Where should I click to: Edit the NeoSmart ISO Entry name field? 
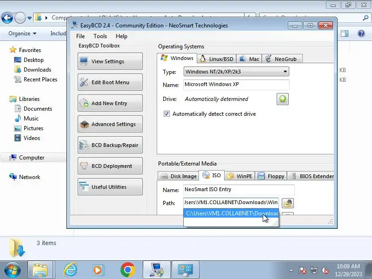tap(239, 190)
